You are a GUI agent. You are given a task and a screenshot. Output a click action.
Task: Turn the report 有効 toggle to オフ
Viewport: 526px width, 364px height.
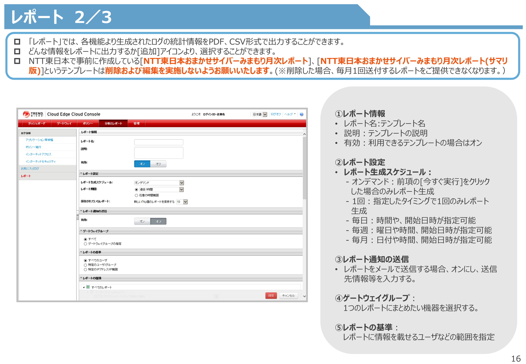[x=158, y=164]
